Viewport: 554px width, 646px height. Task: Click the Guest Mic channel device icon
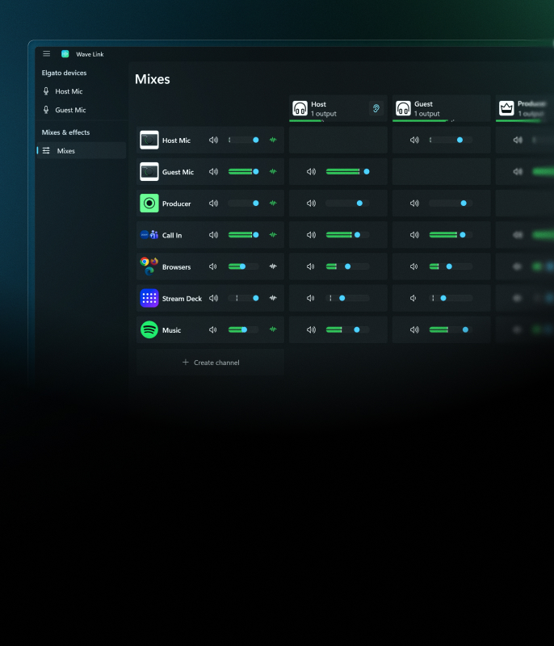click(x=149, y=172)
